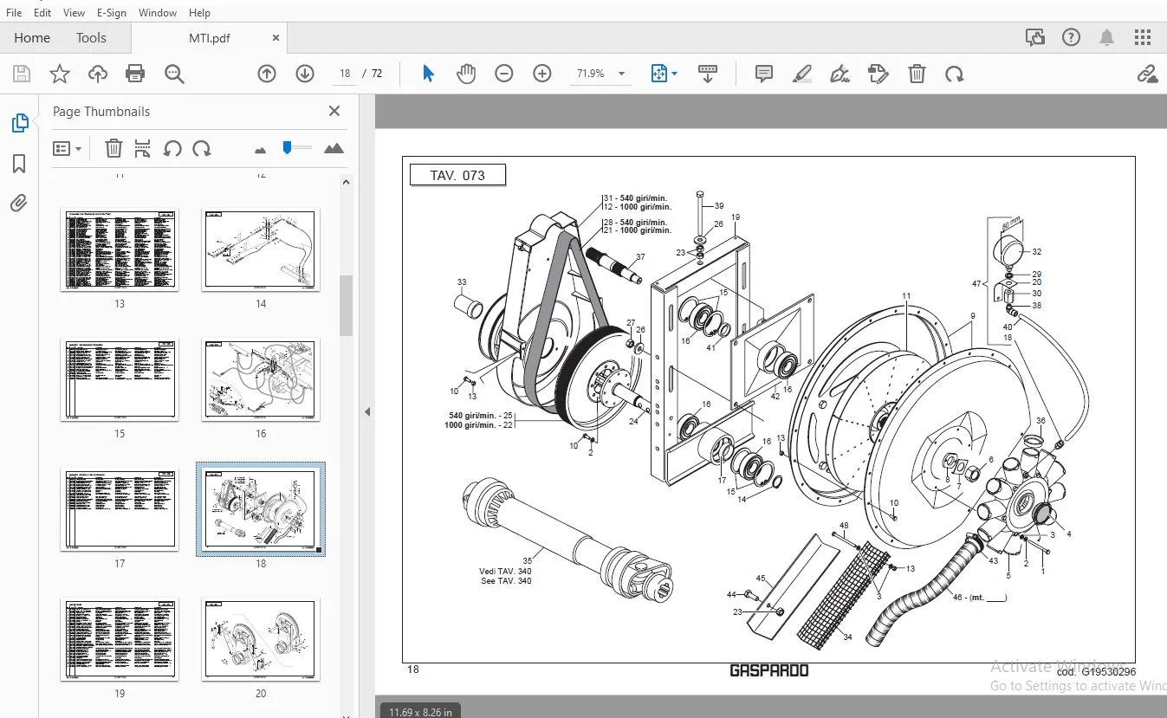This screenshot has width=1167, height=718.
Task: Open the find text search tool
Action: pyautogui.click(x=174, y=74)
